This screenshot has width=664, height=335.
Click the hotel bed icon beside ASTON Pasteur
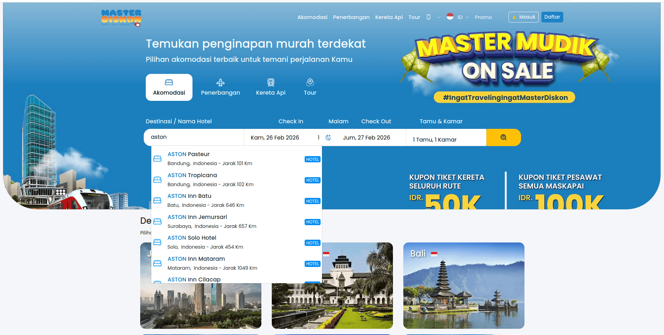click(158, 158)
